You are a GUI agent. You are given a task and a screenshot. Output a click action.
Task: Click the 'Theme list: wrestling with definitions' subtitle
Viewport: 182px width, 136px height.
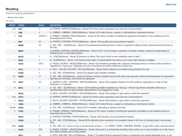coord(20,13)
